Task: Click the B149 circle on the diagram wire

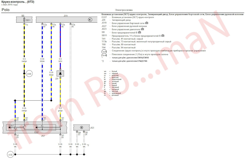Action: pyautogui.click(x=29, y=74)
